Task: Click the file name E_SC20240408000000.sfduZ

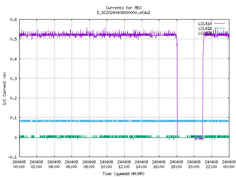Action: coord(124,13)
